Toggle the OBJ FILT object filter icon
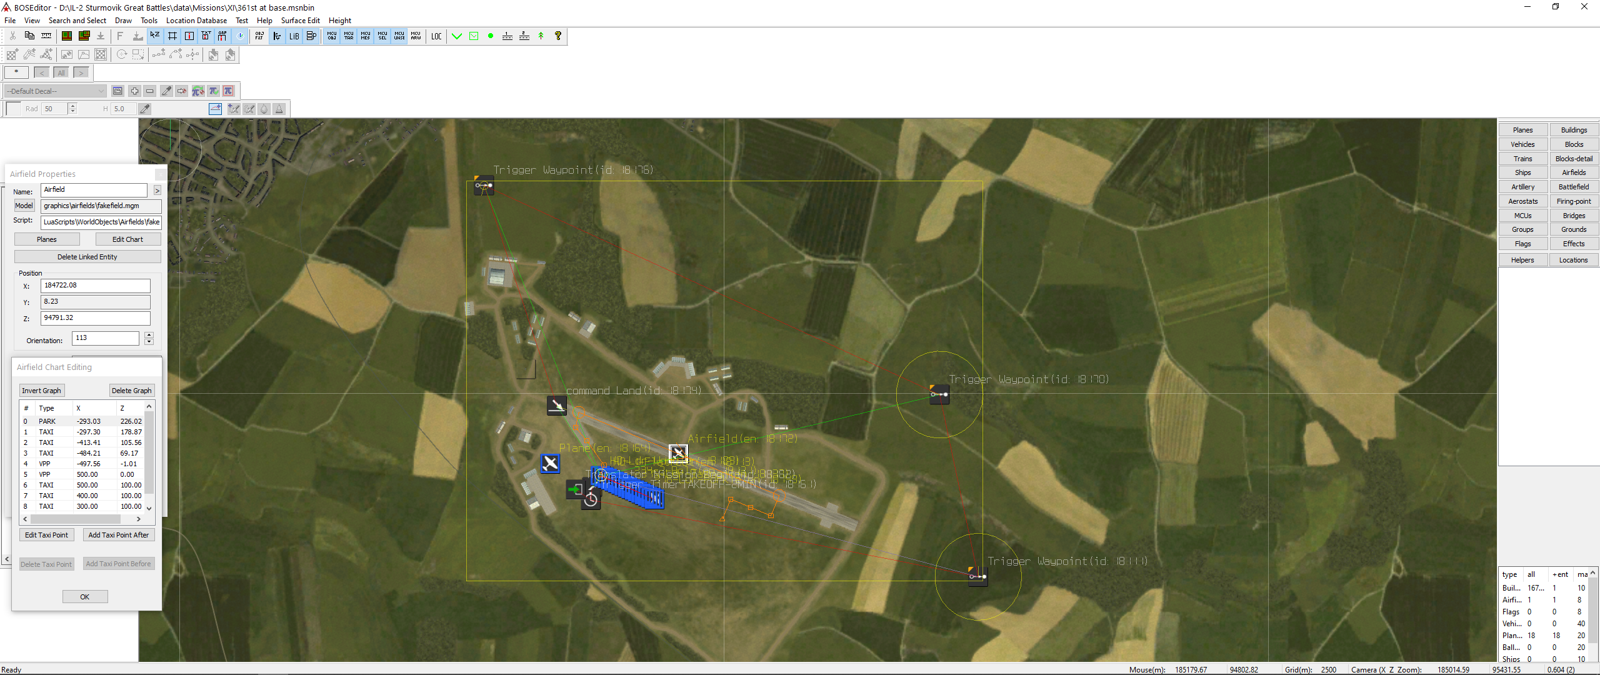This screenshot has width=1600, height=675. pyautogui.click(x=259, y=36)
